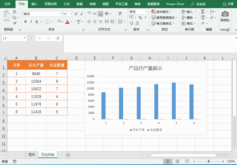Click the percent style icon
Screen dimensions: 237x165
(140, 18)
